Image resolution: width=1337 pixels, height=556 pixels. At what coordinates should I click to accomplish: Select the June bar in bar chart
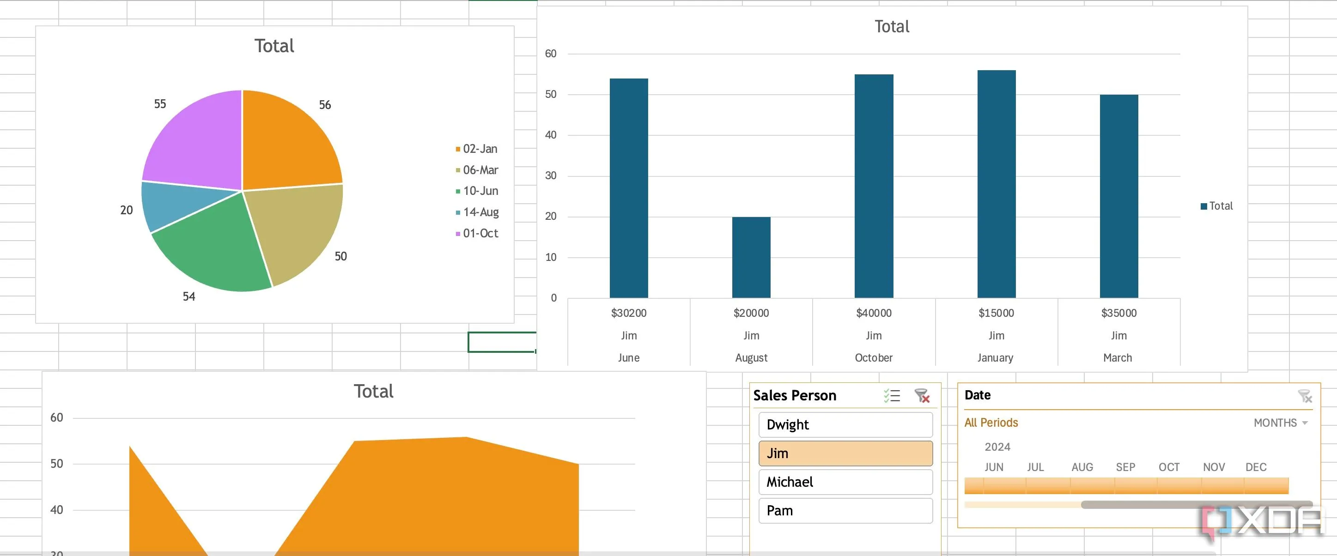(x=628, y=188)
